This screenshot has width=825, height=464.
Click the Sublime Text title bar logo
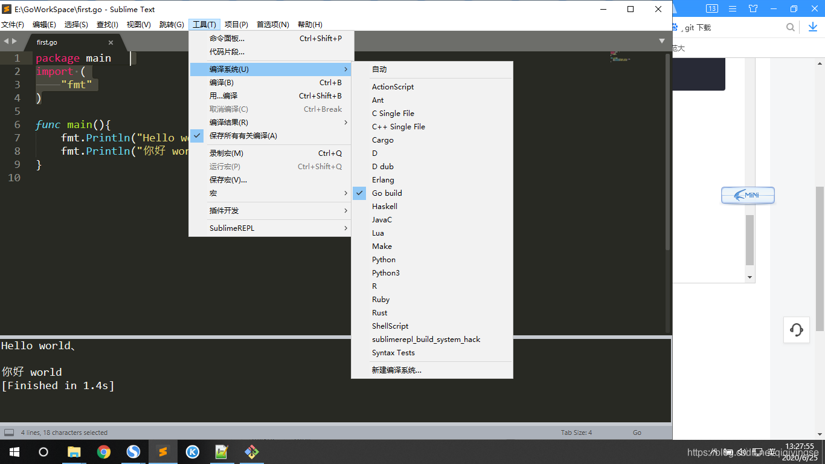coord(7,9)
